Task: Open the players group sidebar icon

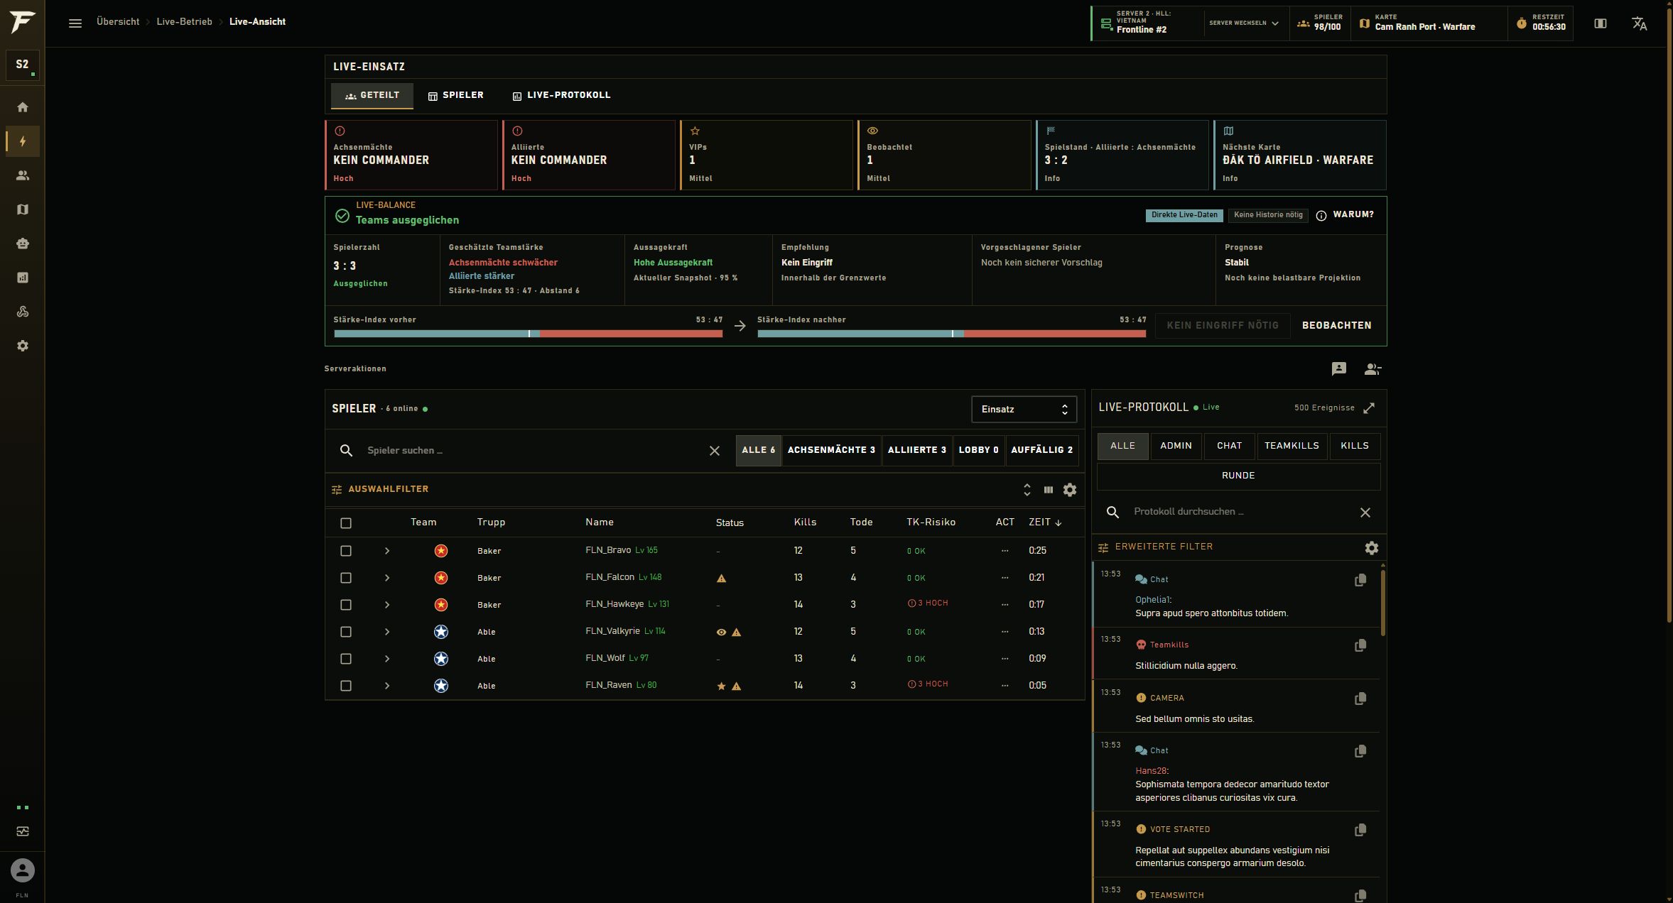Action: [23, 175]
